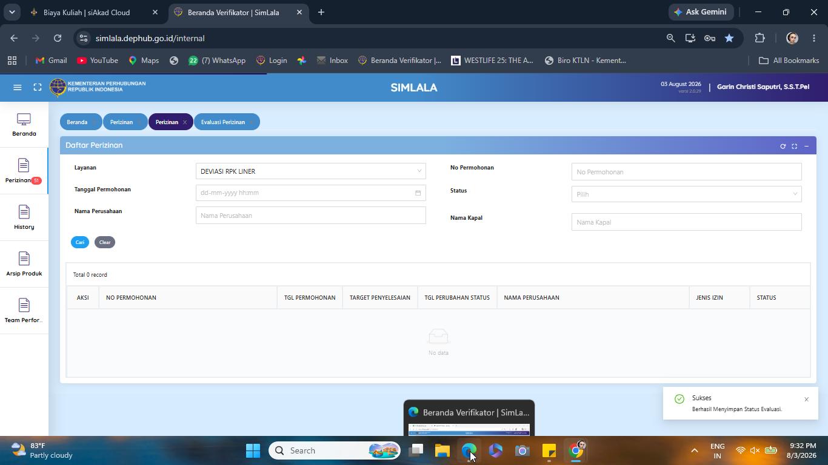Collapse the Daftar Perizinan panel
The height and width of the screenshot is (465, 828).
(806, 146)
